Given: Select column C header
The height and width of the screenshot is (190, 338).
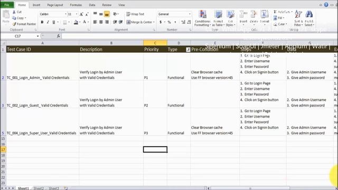Looking at the screenshot, I should [155, 43].
